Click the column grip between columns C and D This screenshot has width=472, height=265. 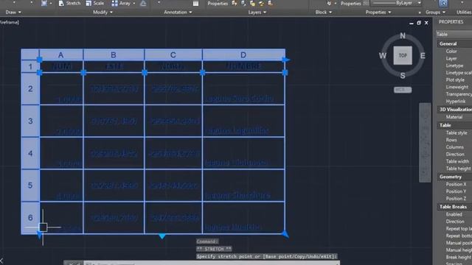(x=203, y=72)
